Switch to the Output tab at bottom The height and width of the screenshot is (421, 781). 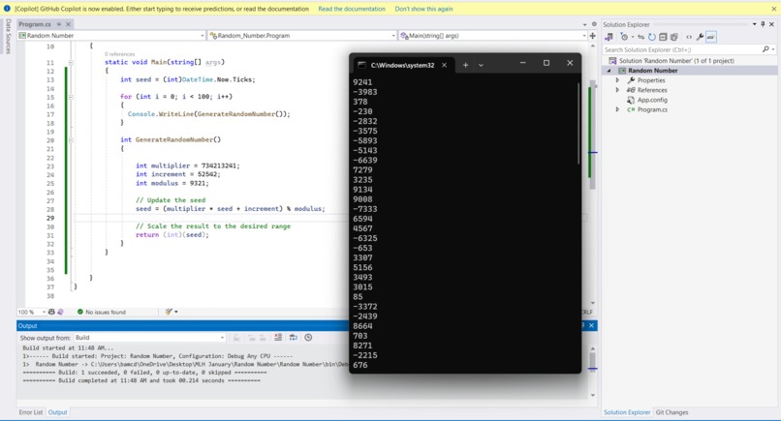(57, 412)
